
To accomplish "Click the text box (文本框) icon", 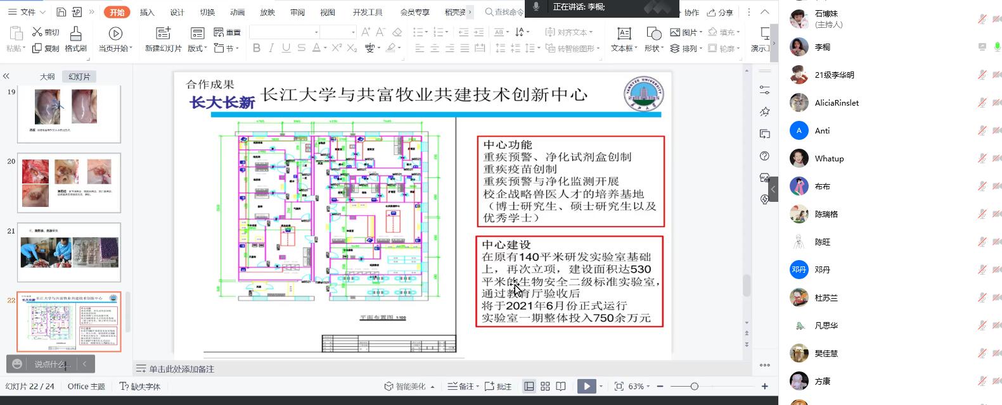I will pyautogui.click(x=624, y=34).
